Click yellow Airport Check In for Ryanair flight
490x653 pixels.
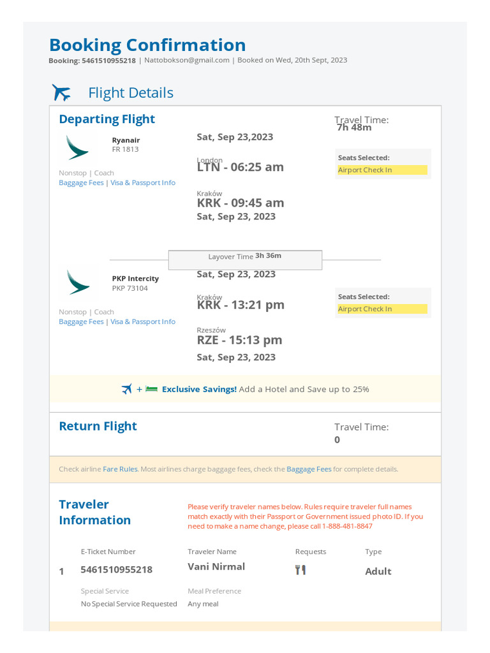382,170
